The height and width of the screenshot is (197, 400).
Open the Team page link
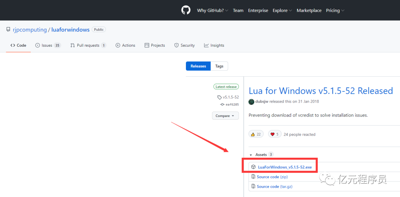click(x=238, y=10)
